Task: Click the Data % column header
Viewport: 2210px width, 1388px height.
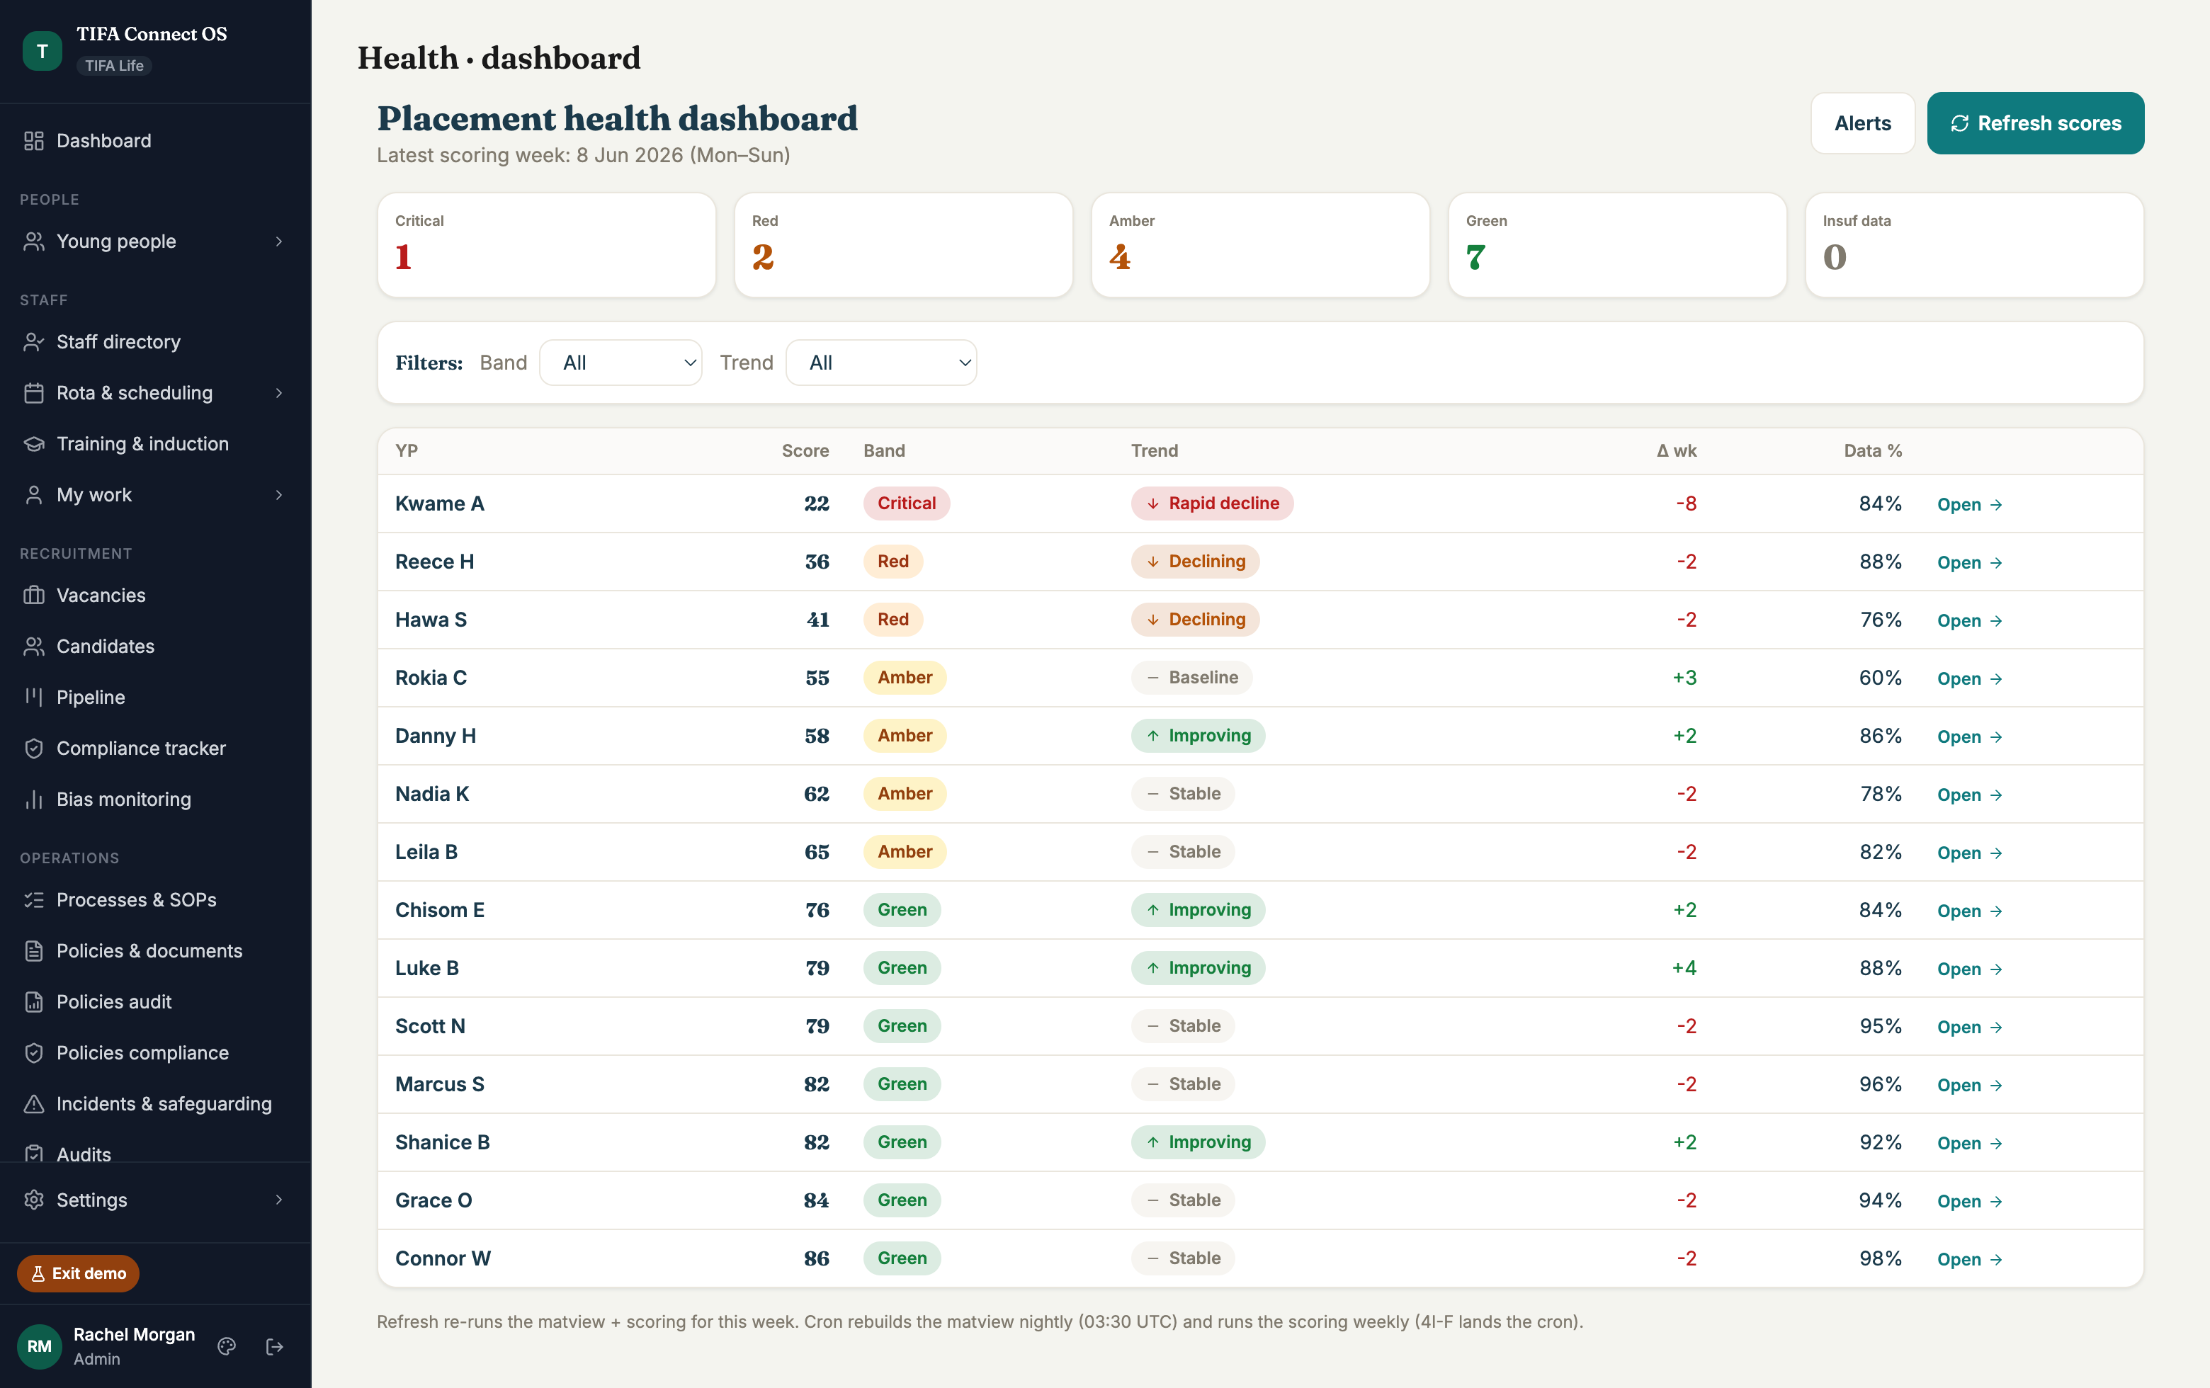Action: click(1872, 450)
